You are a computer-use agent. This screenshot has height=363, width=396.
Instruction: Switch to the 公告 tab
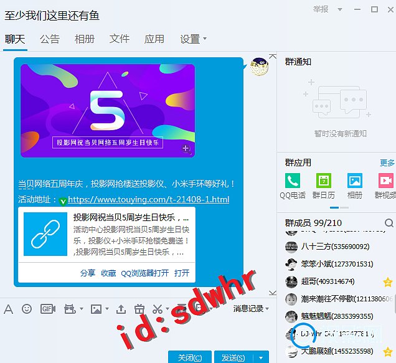(50, 39)
